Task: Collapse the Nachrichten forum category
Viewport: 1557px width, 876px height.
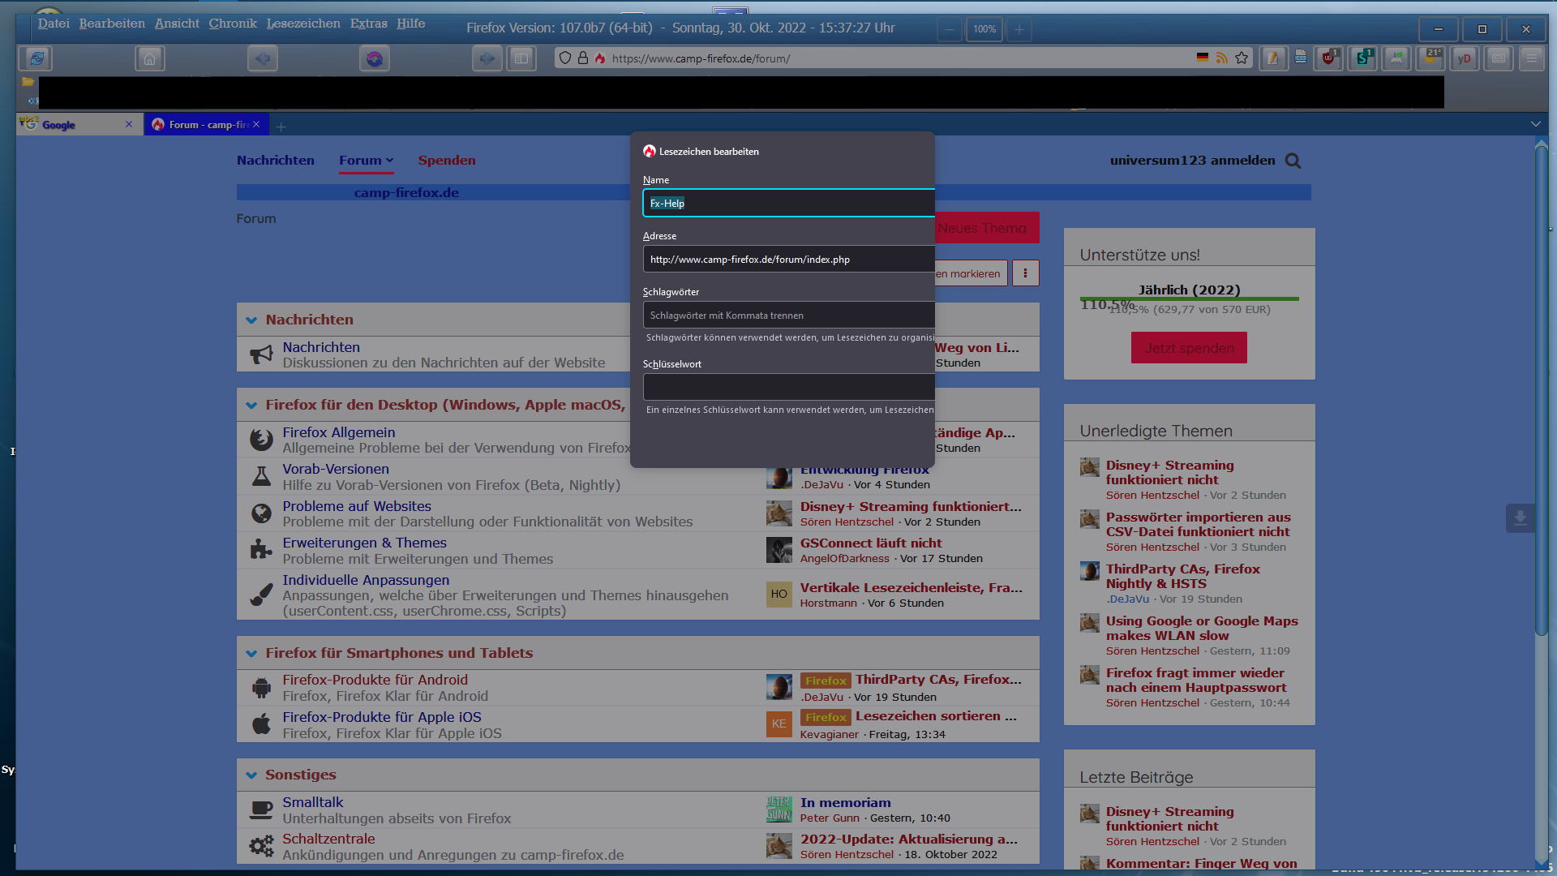Action: [x=251, y=320]
